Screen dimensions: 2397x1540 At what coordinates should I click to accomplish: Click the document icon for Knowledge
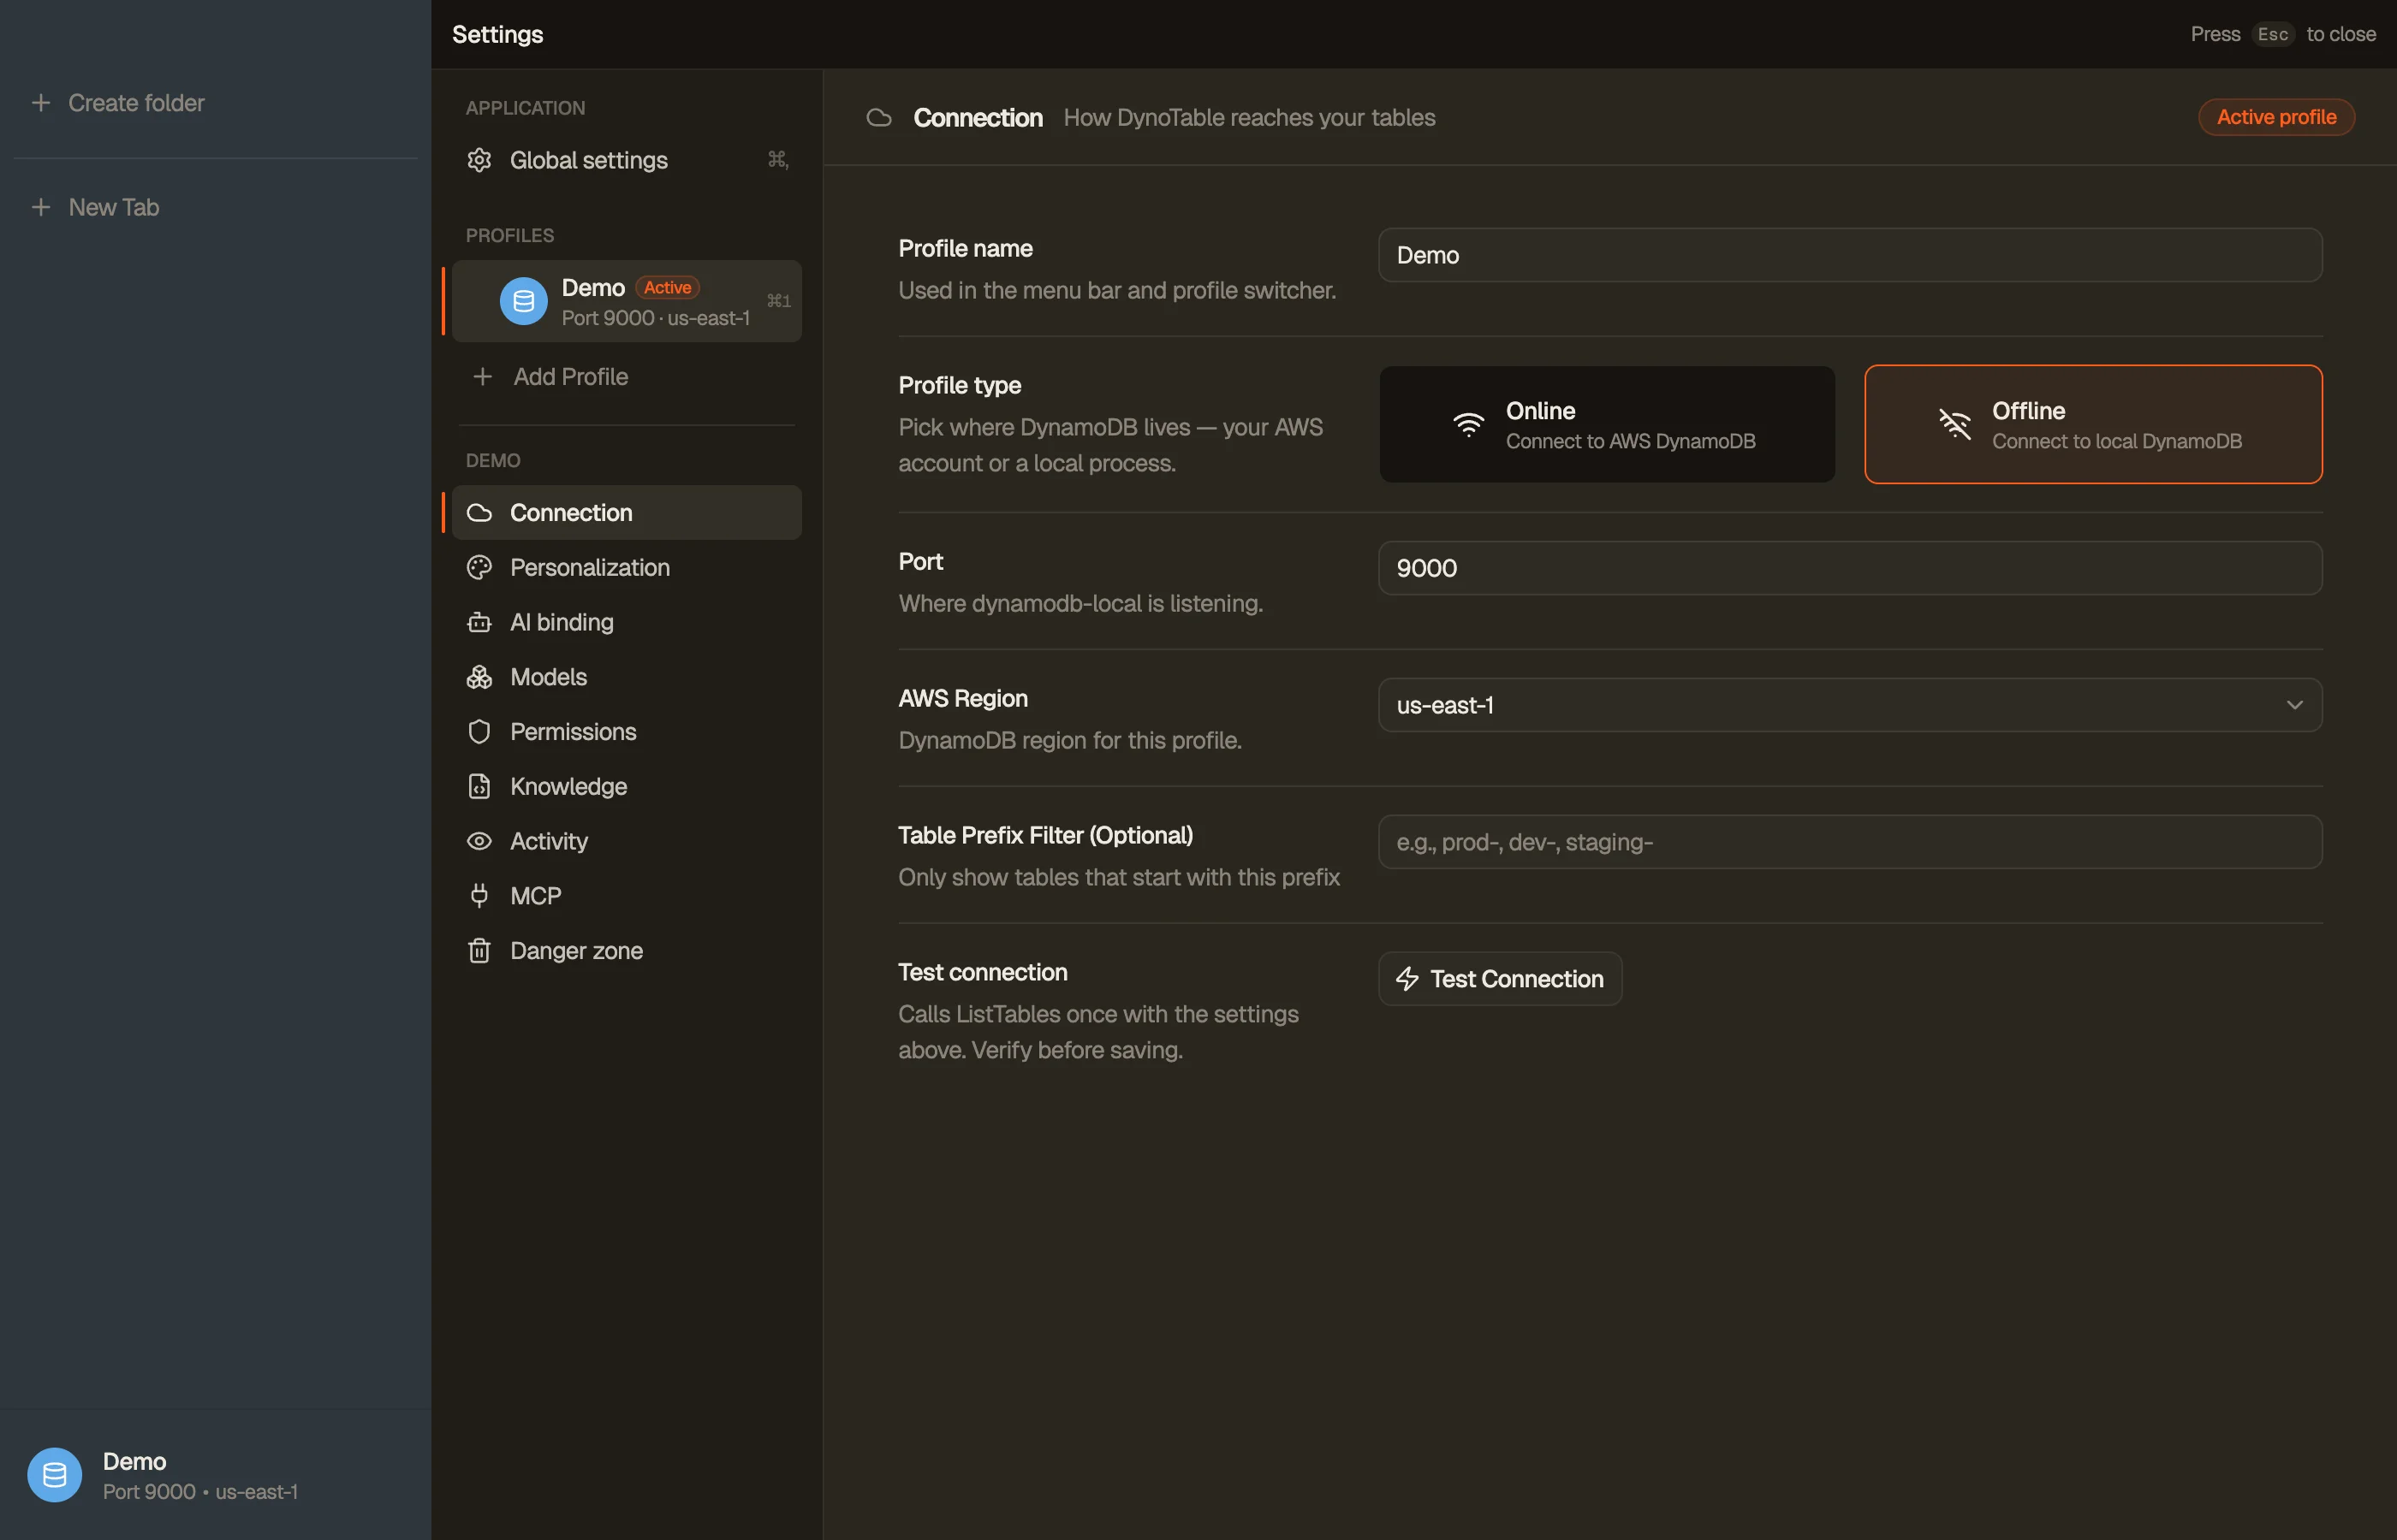pyautogui.click(x=479, y=786)
